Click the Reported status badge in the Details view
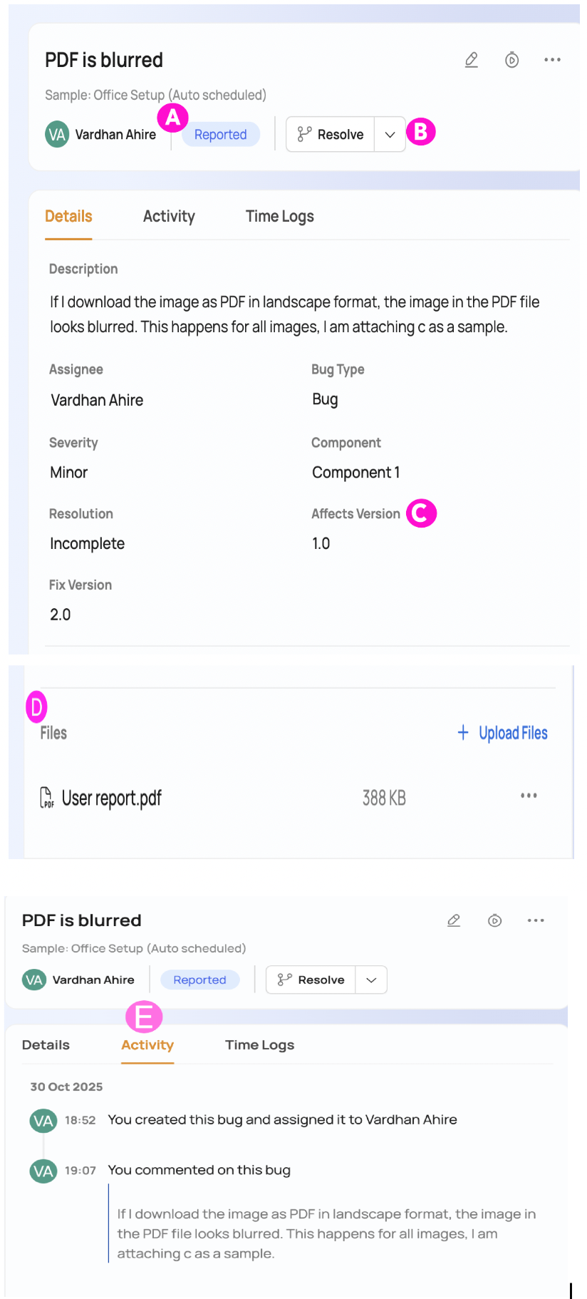The height and width of the screenshot is (1299, 587). click(220, 135)
